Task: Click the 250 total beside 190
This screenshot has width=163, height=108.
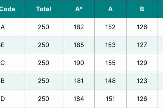Action: (43, 63)
